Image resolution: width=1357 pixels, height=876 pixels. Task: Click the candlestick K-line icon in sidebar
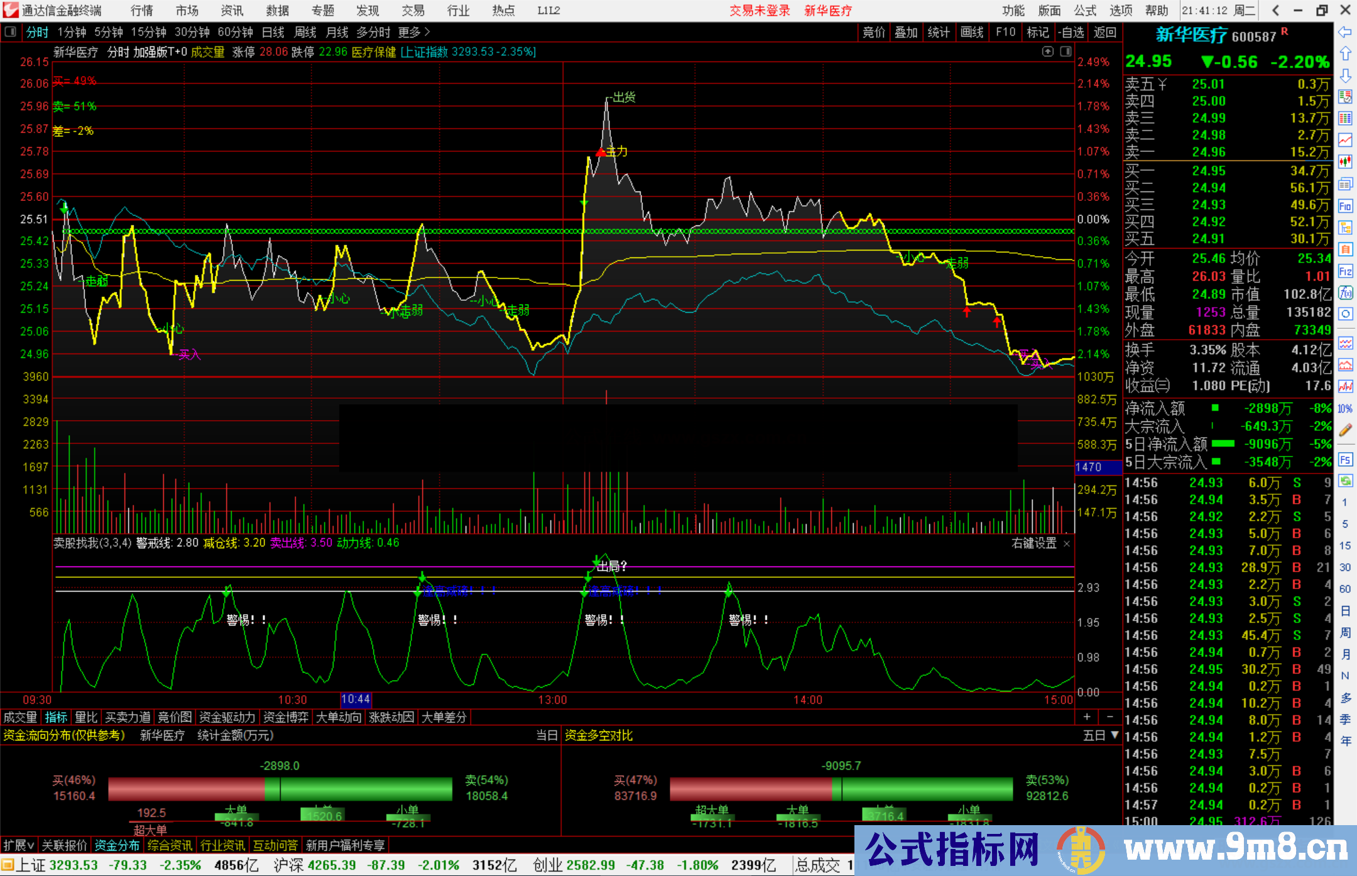pos(1345,162)
